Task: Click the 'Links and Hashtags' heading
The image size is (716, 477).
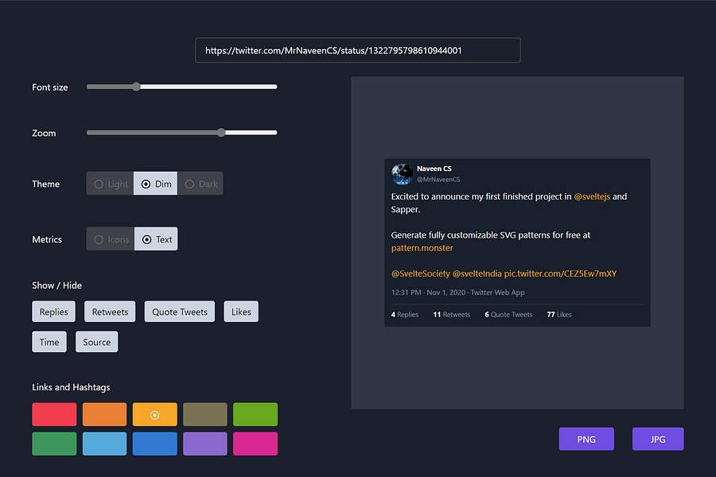Action: pyautogui.click(x=71, y=387)
